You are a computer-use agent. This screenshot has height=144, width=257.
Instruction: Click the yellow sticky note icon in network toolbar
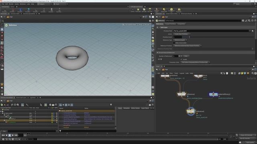pos(242,73)
